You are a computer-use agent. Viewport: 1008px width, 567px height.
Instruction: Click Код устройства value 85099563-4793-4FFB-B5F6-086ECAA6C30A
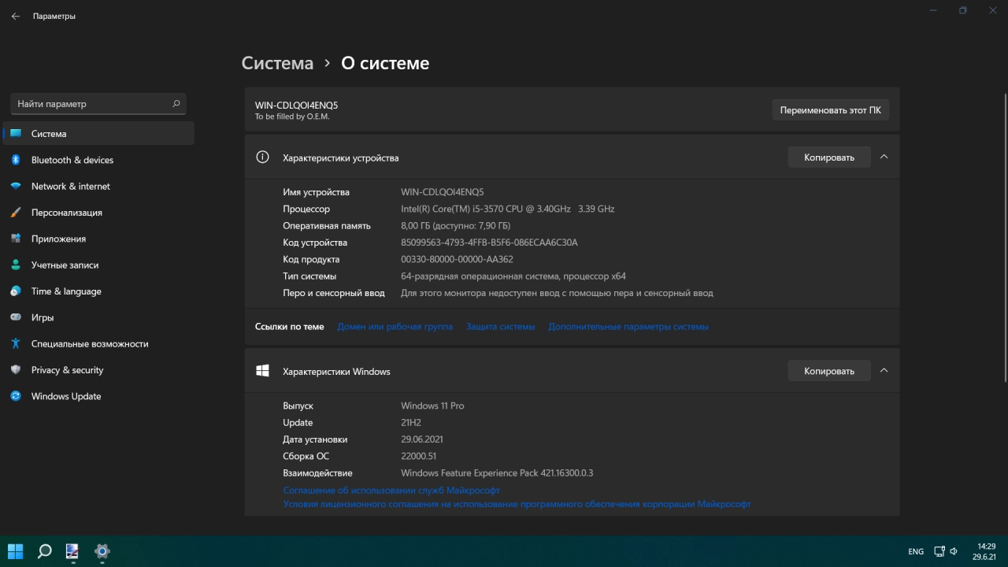point(489,243)
